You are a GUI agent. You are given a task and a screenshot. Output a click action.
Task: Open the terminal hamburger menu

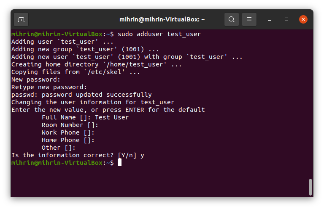pos(249,19)
